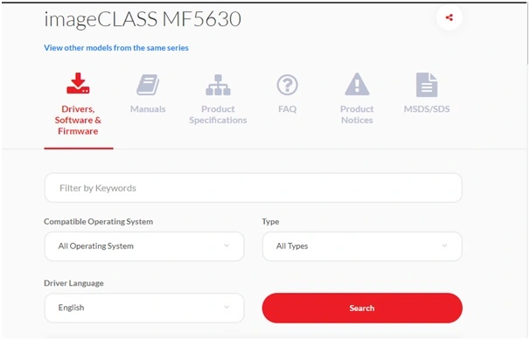
Task: Go to the FAQ tab label
Action: pos(288,109)
